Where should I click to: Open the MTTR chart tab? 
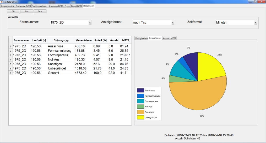pyautogui.click(x=173, y=38)
